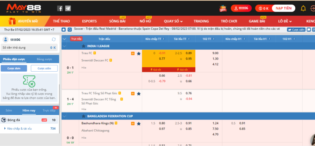Viewport: 315px width, 146px height.
Task: Select the Cược xiên button in the bet slip
Action: pyautogui.click(x=44, y=68)
